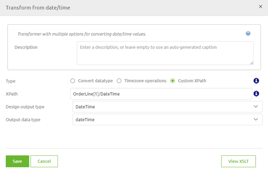This screenshot has height=174, width=268.
Task: Click the transformer italic description text
Action: click(82, 34)
